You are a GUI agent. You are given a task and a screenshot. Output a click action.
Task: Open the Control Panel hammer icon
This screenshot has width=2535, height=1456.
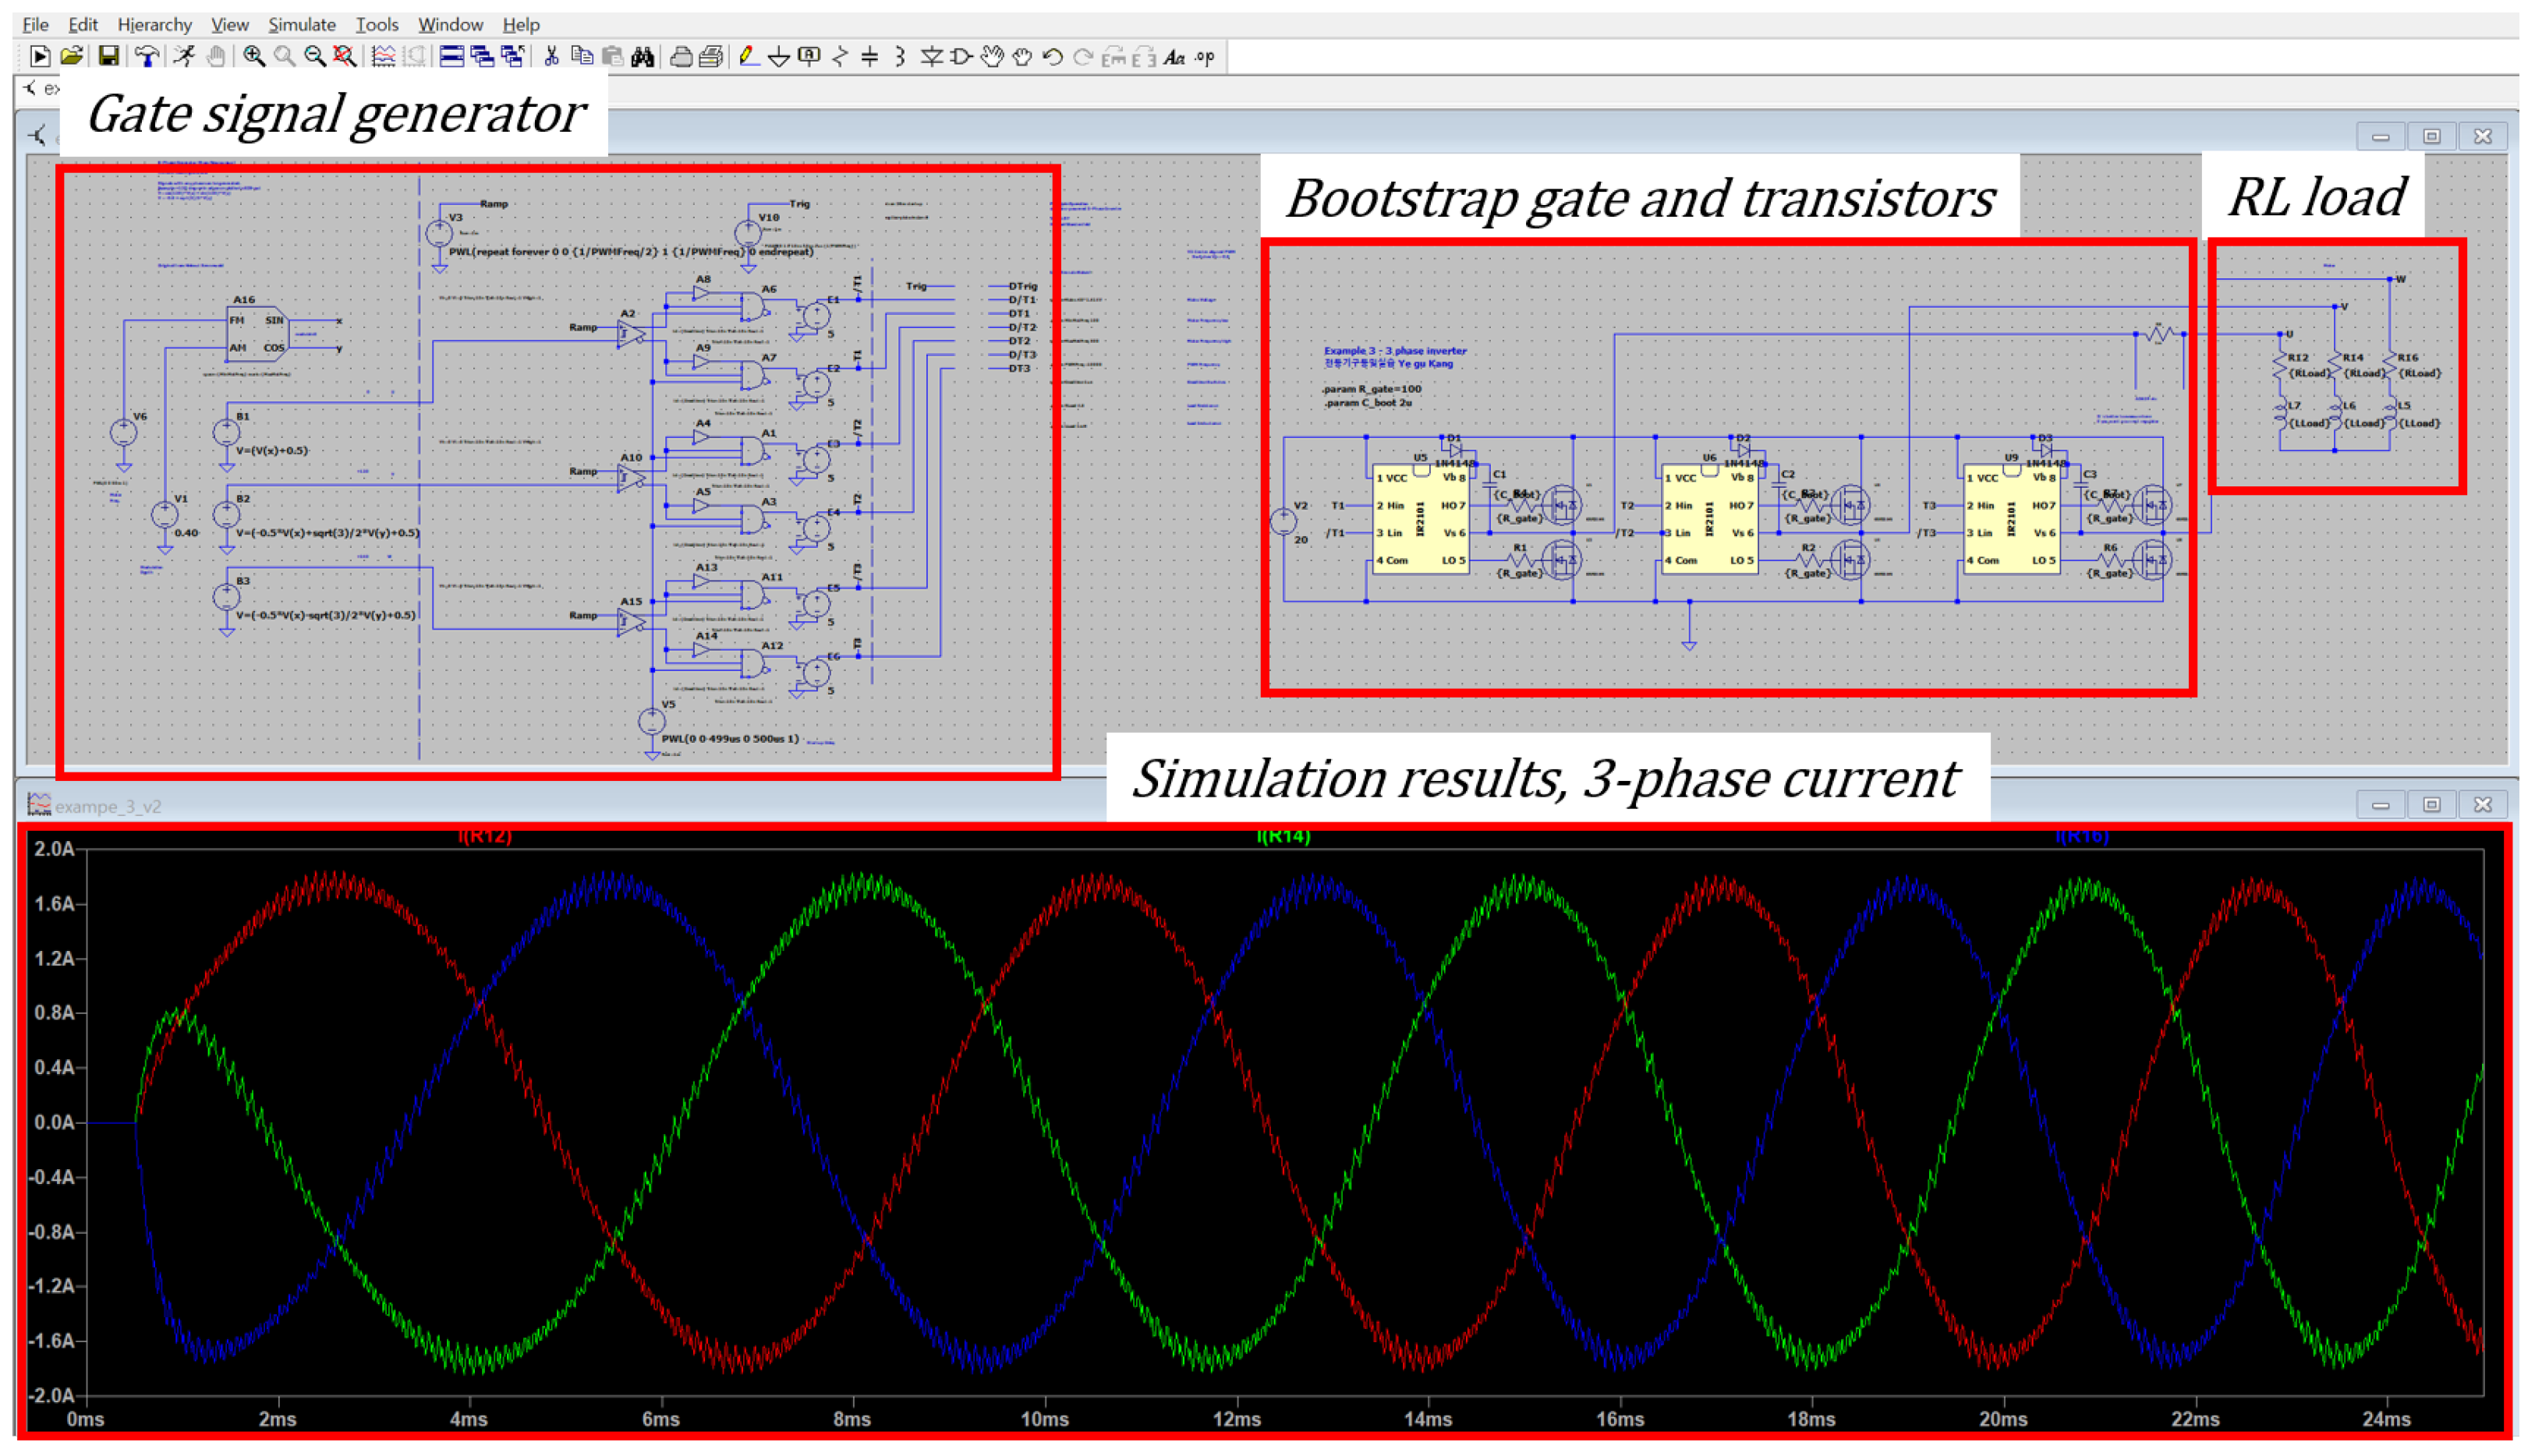[146, 57]
